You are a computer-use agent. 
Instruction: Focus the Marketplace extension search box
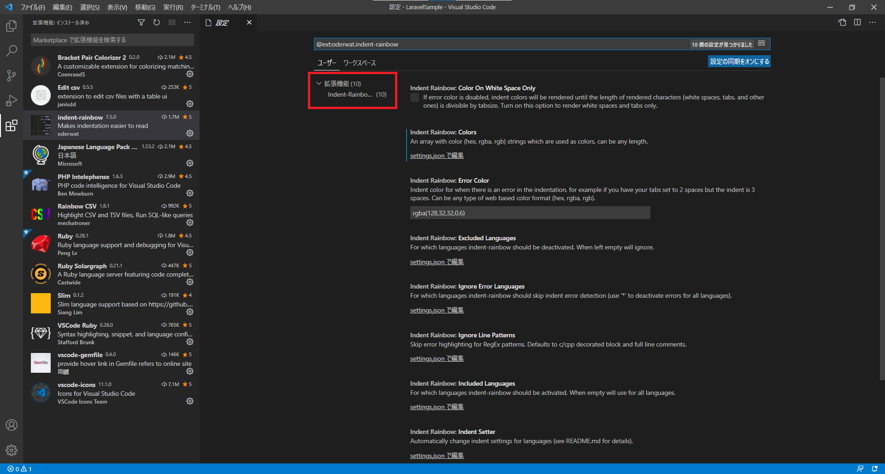[112, 40]
